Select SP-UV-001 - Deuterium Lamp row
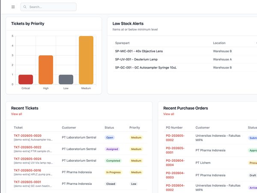The width and height of the screenshot is (257, 193). [185, 60]
